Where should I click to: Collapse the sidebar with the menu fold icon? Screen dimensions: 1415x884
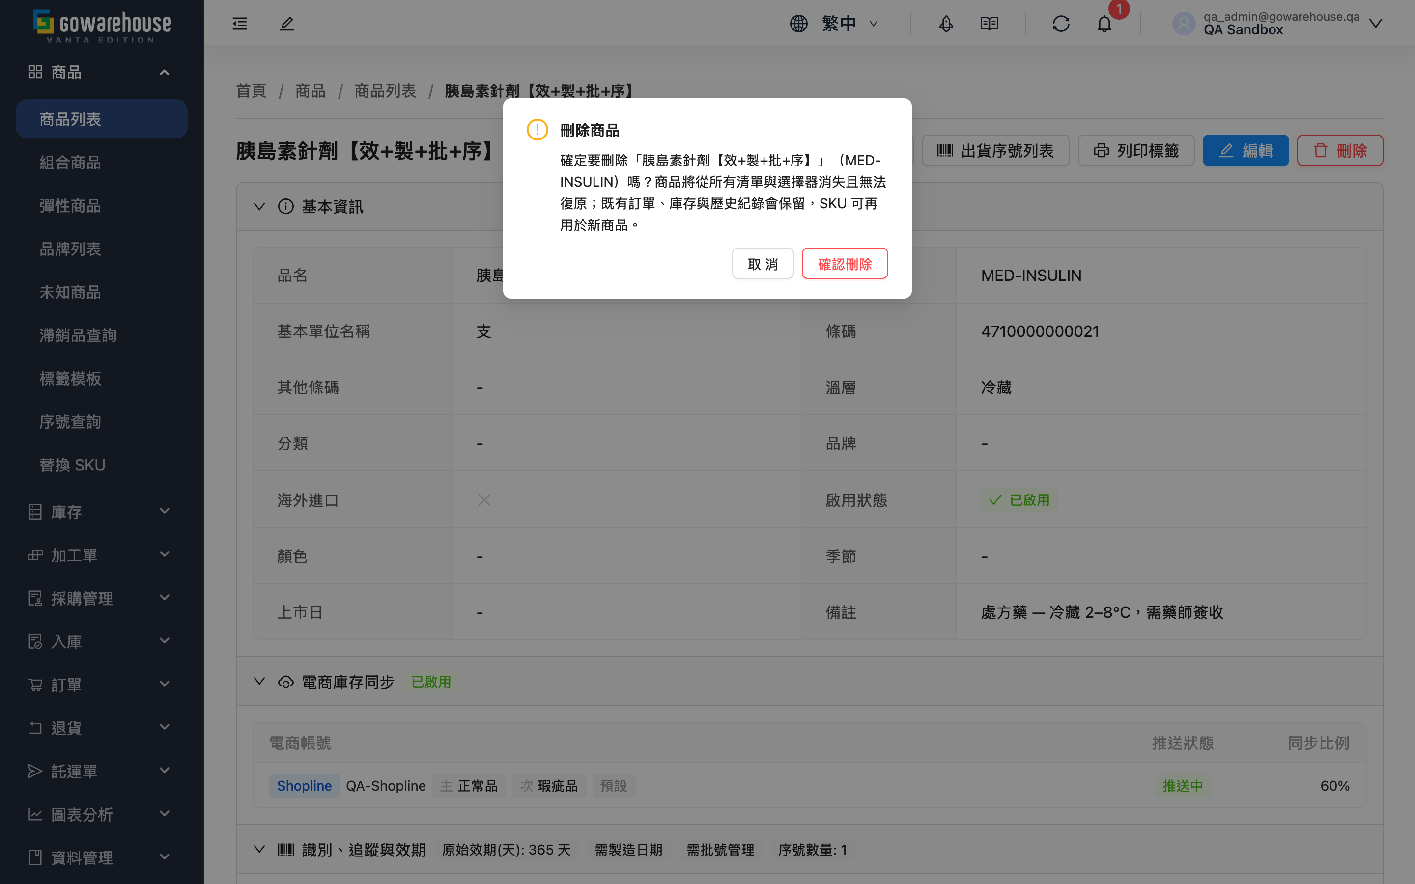pos(240,24)
